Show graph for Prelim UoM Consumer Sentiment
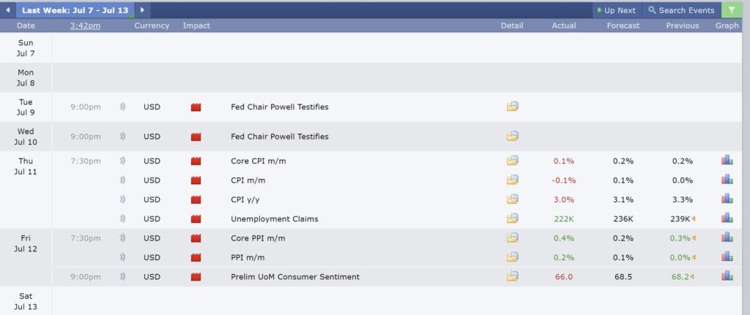Screen dimensions: 750x315 pyautogui.click(x=727, y=276)
